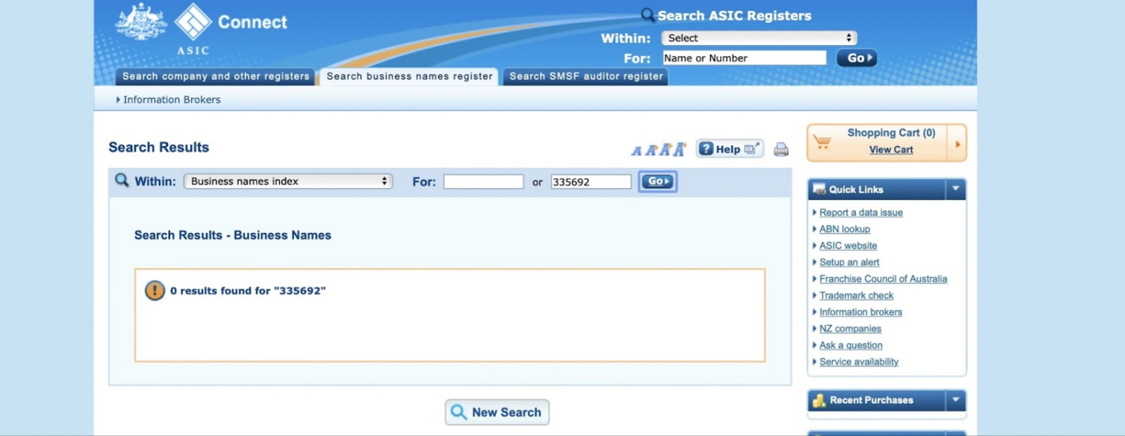Click the 'Recent Purchases' panel title
Screen dimensions: 1125x436
(871, 400)
